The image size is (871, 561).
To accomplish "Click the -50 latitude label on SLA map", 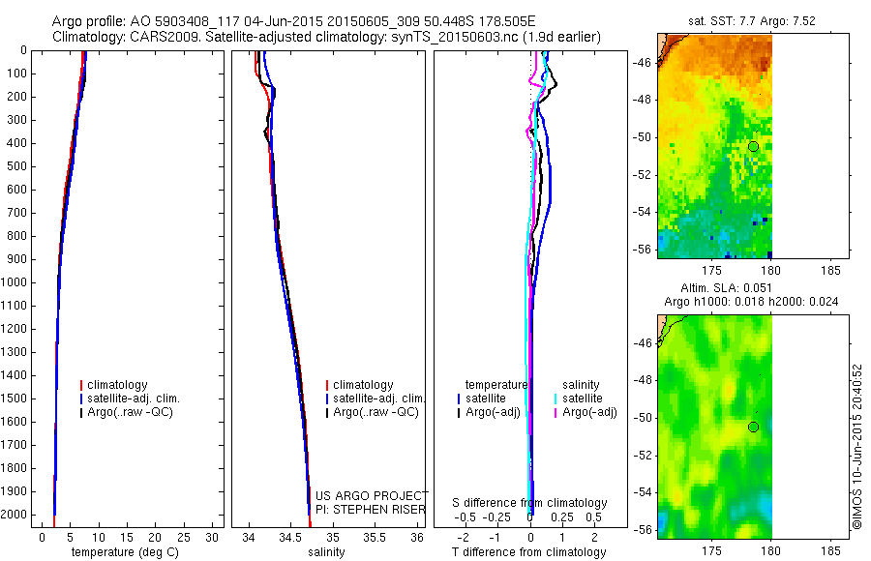I will click(641, 418).
